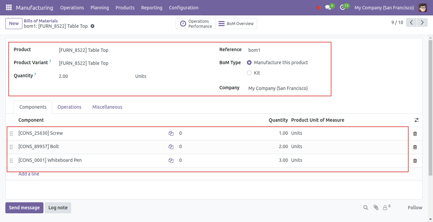Open the company switcher My Company (San Francisco)
This screenshot has height=222, width=433.
tap(384, 8)
